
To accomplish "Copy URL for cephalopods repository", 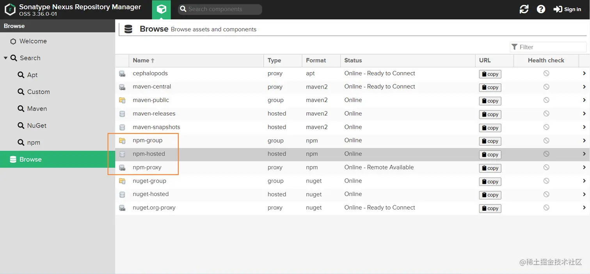I will tap(490, 74).
